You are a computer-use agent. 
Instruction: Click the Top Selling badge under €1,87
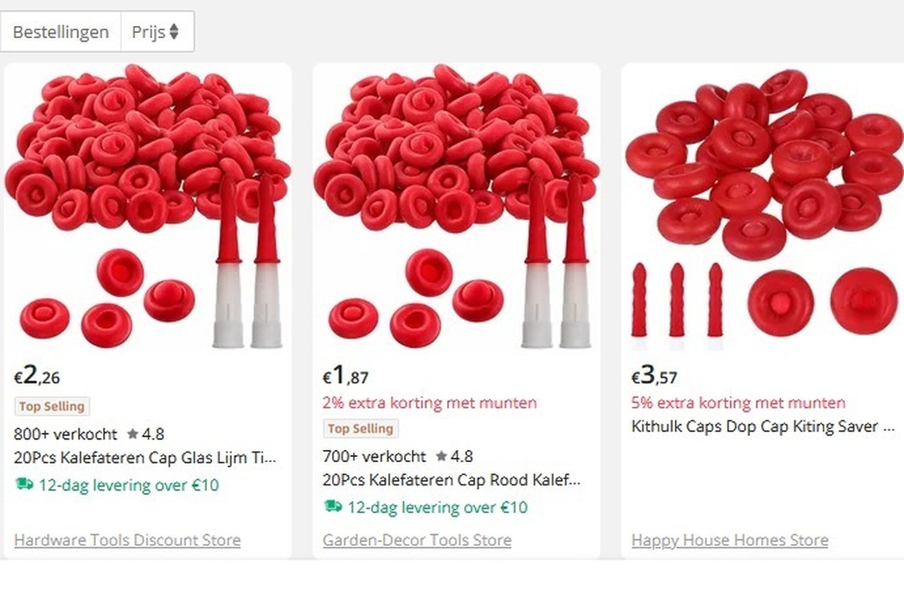361,428
